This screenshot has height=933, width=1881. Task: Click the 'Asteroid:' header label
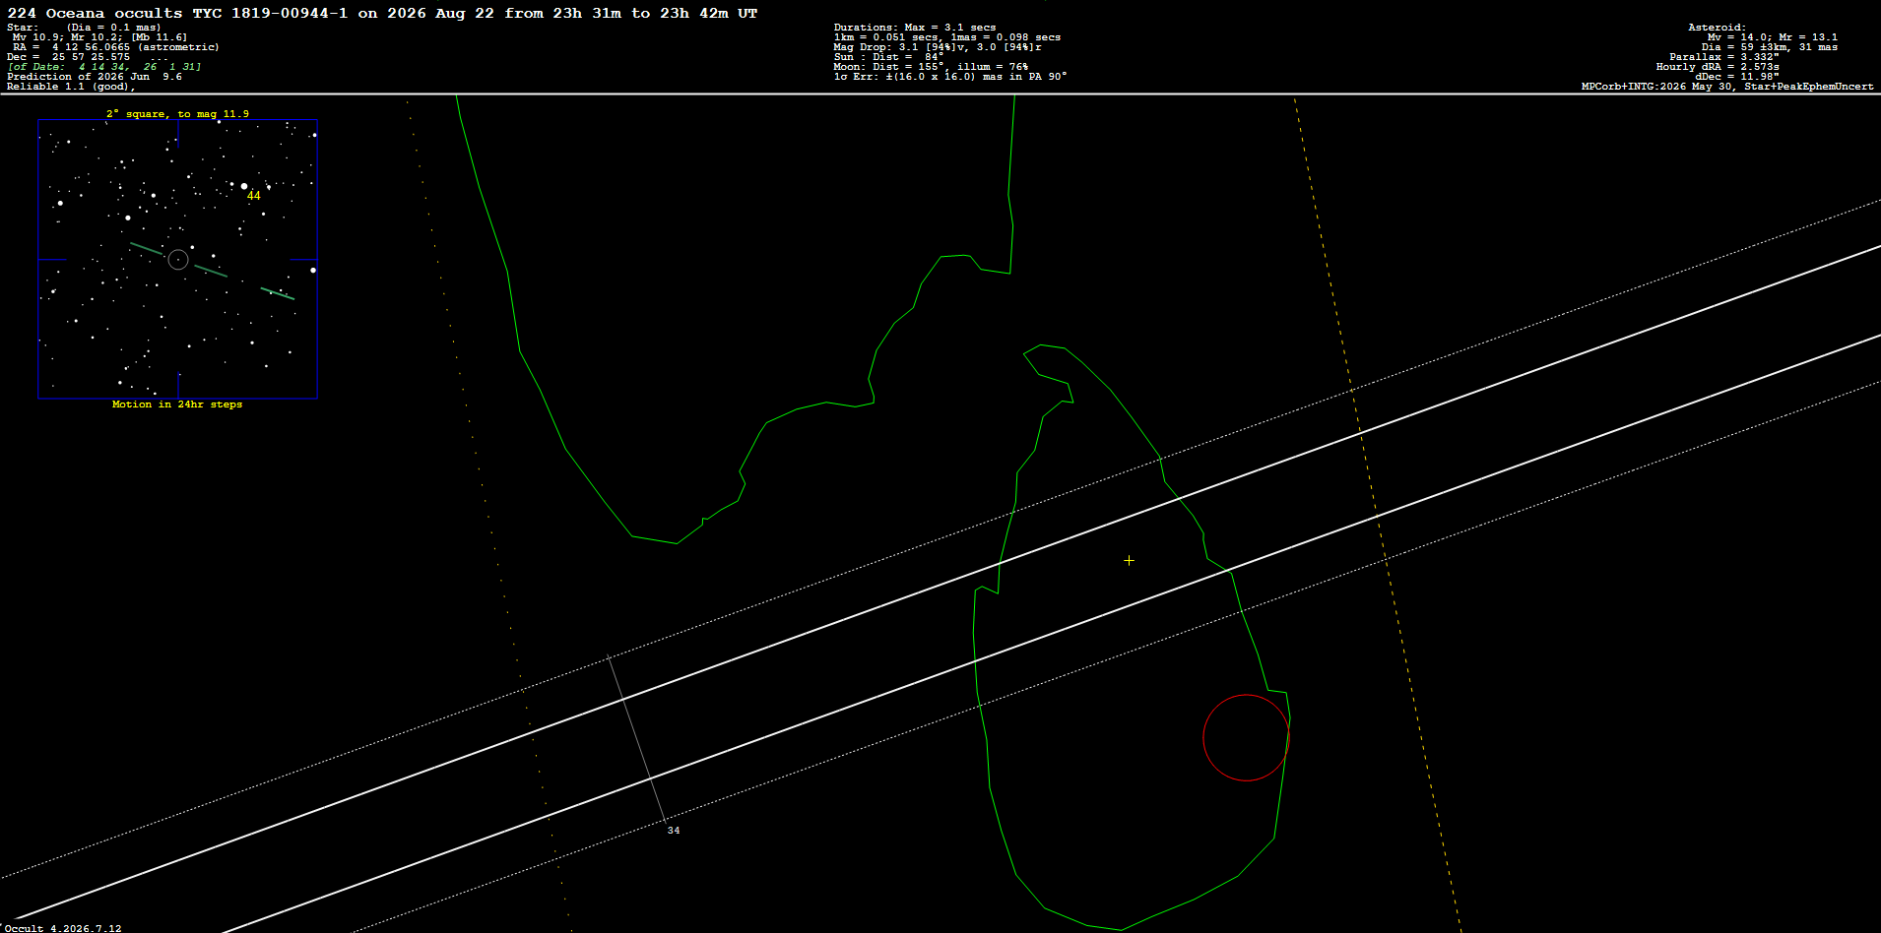[1717, 28]
